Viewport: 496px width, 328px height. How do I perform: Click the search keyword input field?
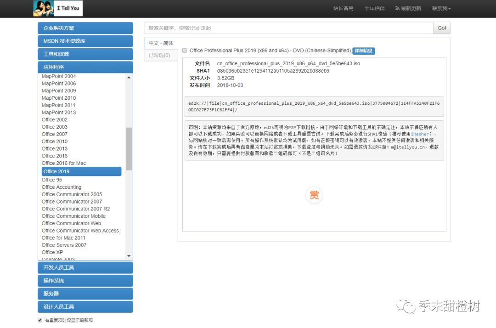288,28
